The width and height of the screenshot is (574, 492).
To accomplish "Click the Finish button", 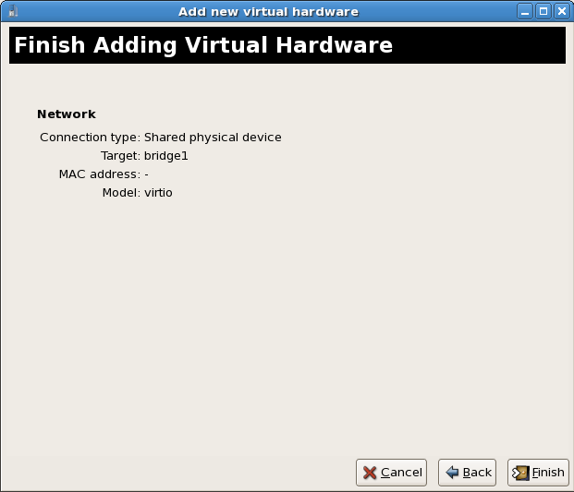I will coord(538,473).
